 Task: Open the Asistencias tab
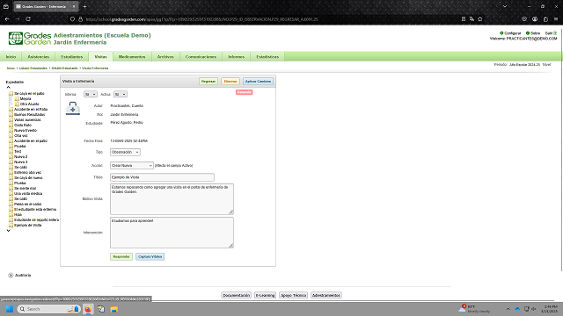(x=39, y=56)
